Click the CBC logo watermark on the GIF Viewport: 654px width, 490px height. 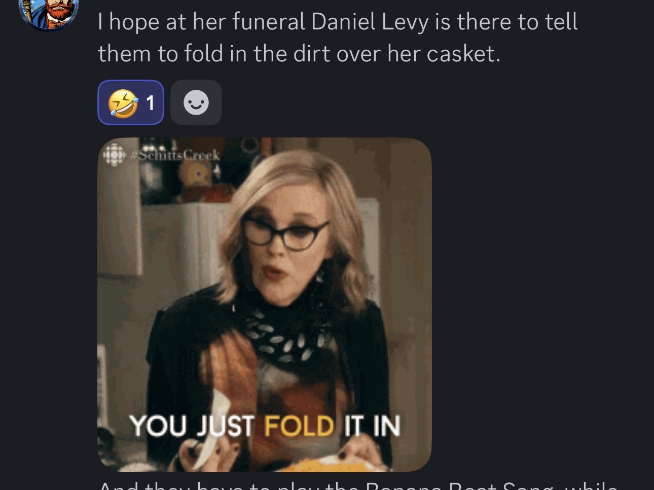(x=114, y=155)
